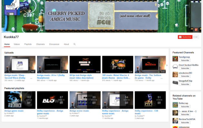
Task: Expand title of Wasp Second Wave video
Action: click(31, 78)
